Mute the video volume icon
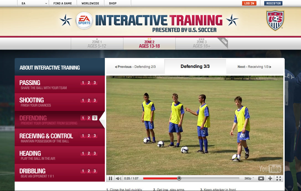 pyautogui.click(x=118, y=178)
